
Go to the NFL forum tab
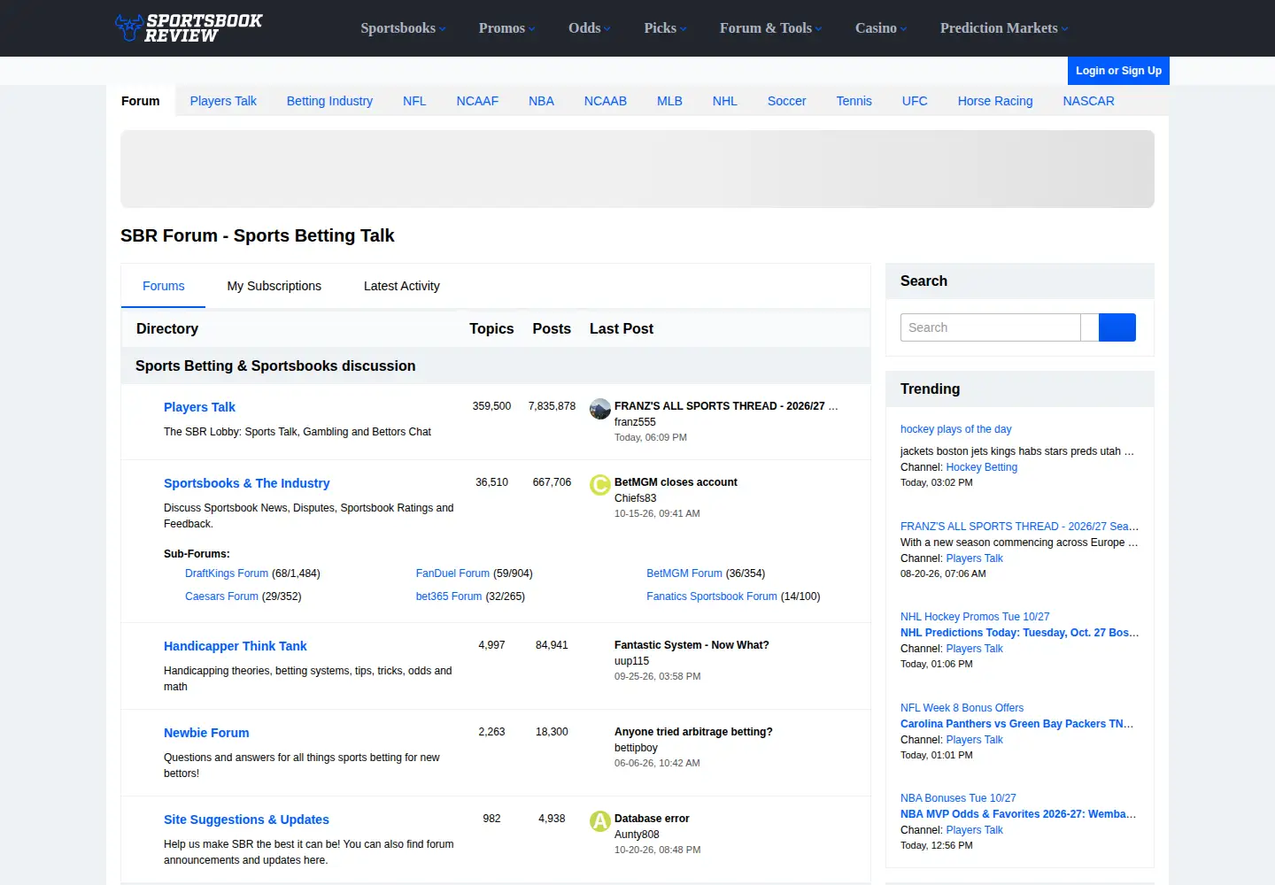[414, 101]
